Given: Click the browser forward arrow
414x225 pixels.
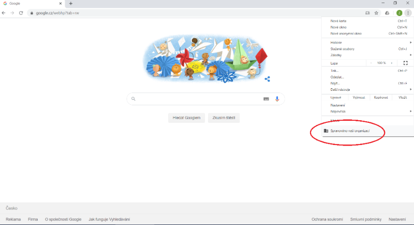Looking at the screenshot, I should [x=12, y=13].
